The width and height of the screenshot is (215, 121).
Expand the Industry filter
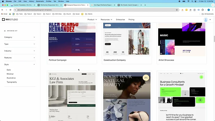coord(20,51)
